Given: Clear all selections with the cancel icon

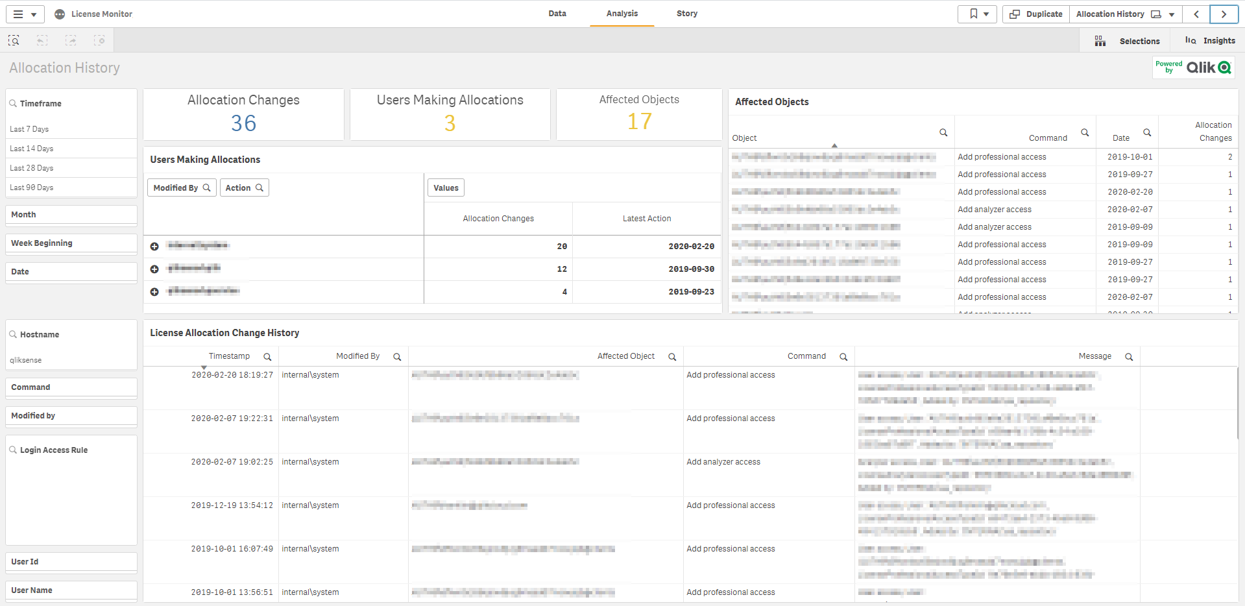Looking at the screenshot, I should 100,40.
